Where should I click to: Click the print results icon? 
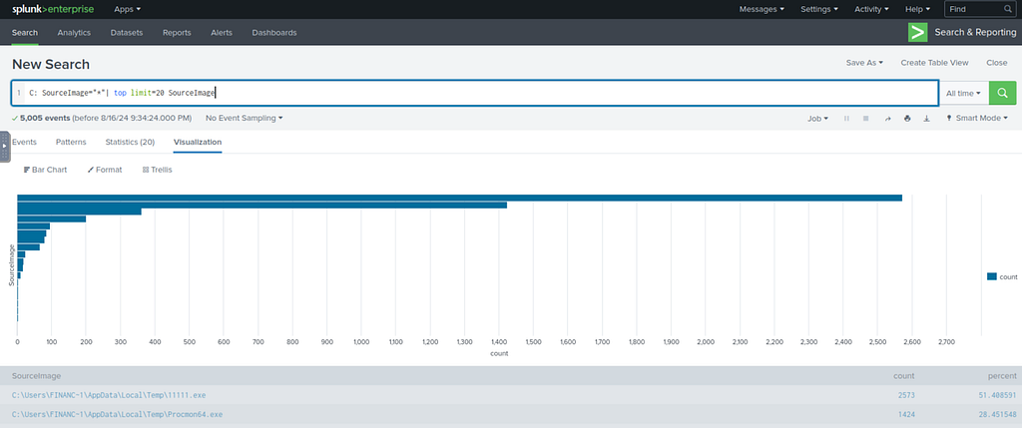click(x=906, y=119)
